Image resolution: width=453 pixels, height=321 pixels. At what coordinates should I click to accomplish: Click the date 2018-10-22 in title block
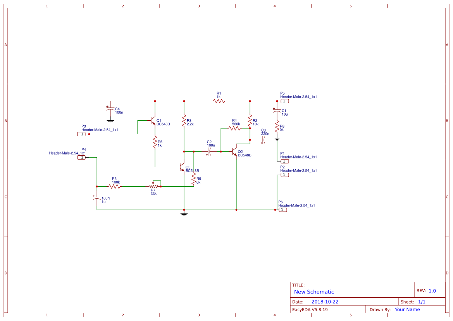pos(326,301)
